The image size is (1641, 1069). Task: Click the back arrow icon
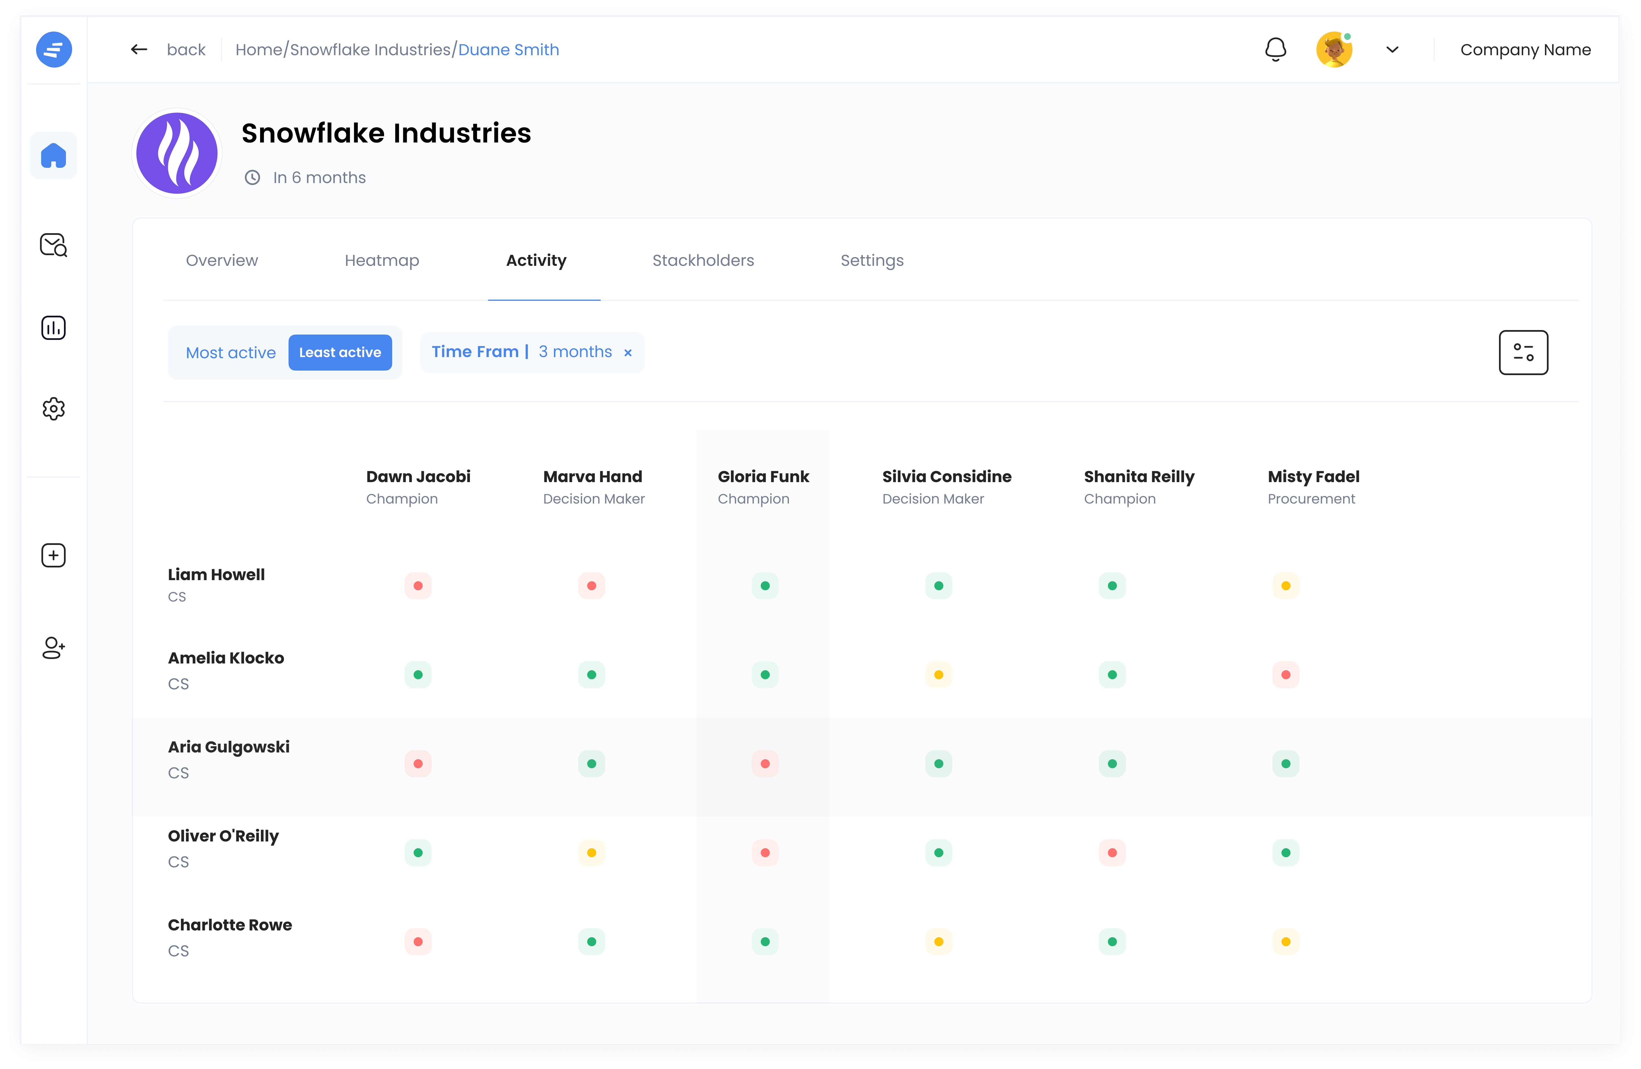click(x=139, y=50)
